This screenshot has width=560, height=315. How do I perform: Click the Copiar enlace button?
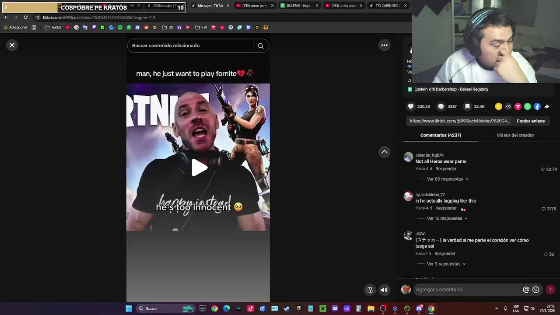point(530,121)
